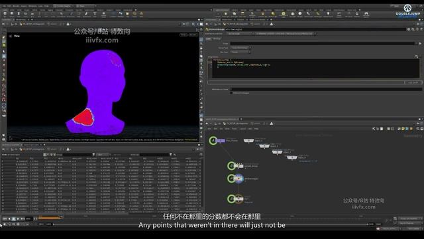The height and width of the screenshot is (239, 424).
Task: Click the Attributes to Create input field
Action: point(326,89)
